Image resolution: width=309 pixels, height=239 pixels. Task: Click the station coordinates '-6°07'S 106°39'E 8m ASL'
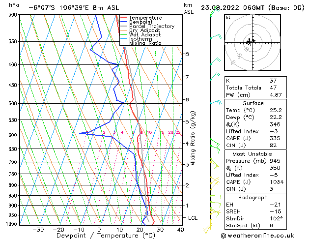(x=74, y=8)
